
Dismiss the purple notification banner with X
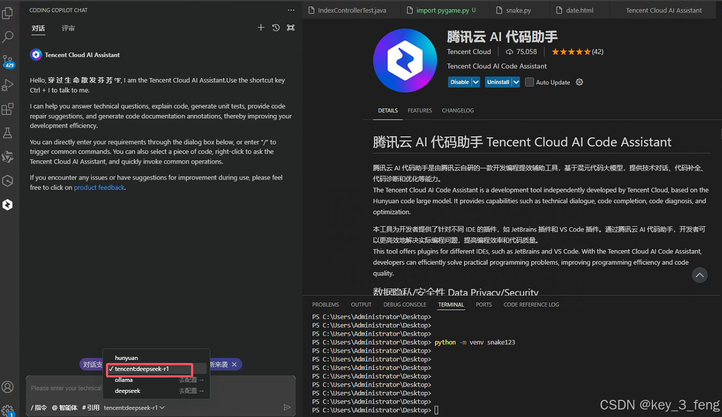click(x=234, y=365)
